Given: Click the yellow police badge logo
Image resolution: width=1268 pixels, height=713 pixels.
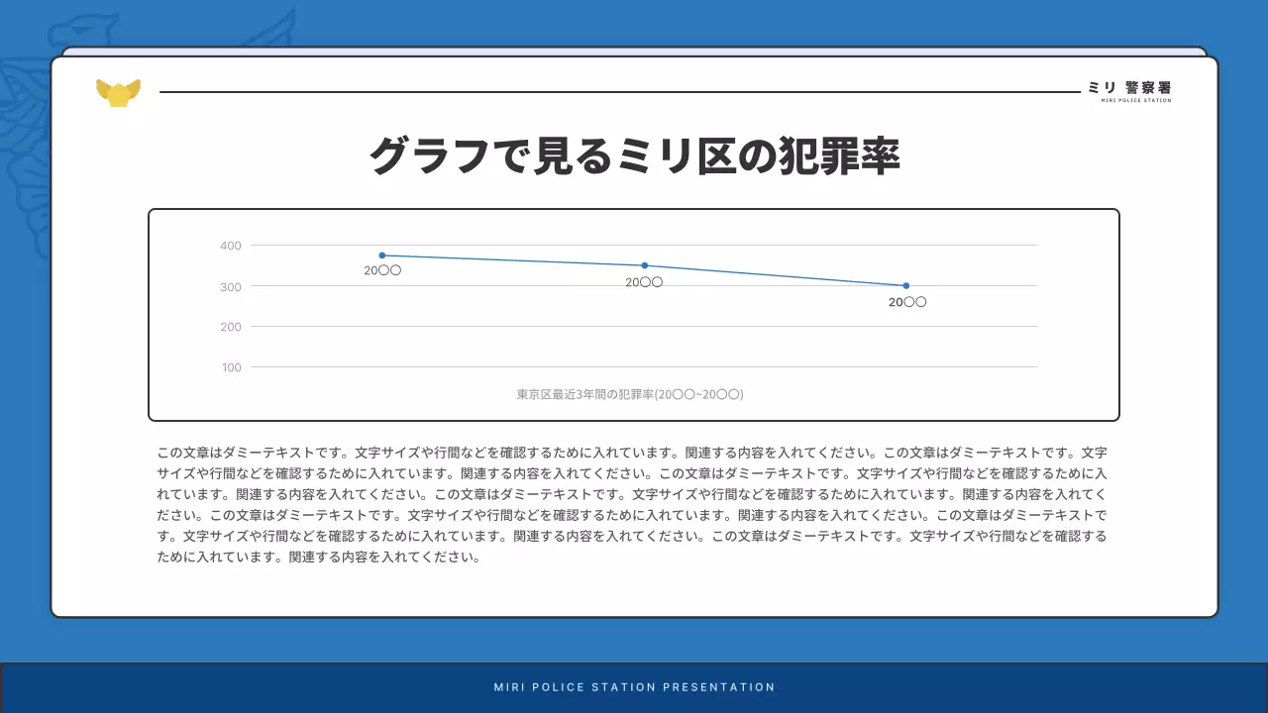Looking at the screenshot, I should pos(118,90).
